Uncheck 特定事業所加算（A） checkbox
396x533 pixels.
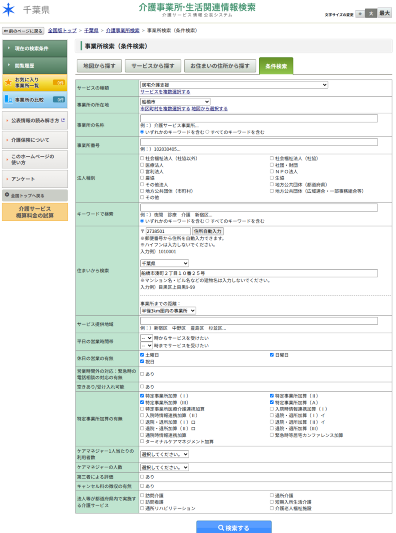coord(272,402)
